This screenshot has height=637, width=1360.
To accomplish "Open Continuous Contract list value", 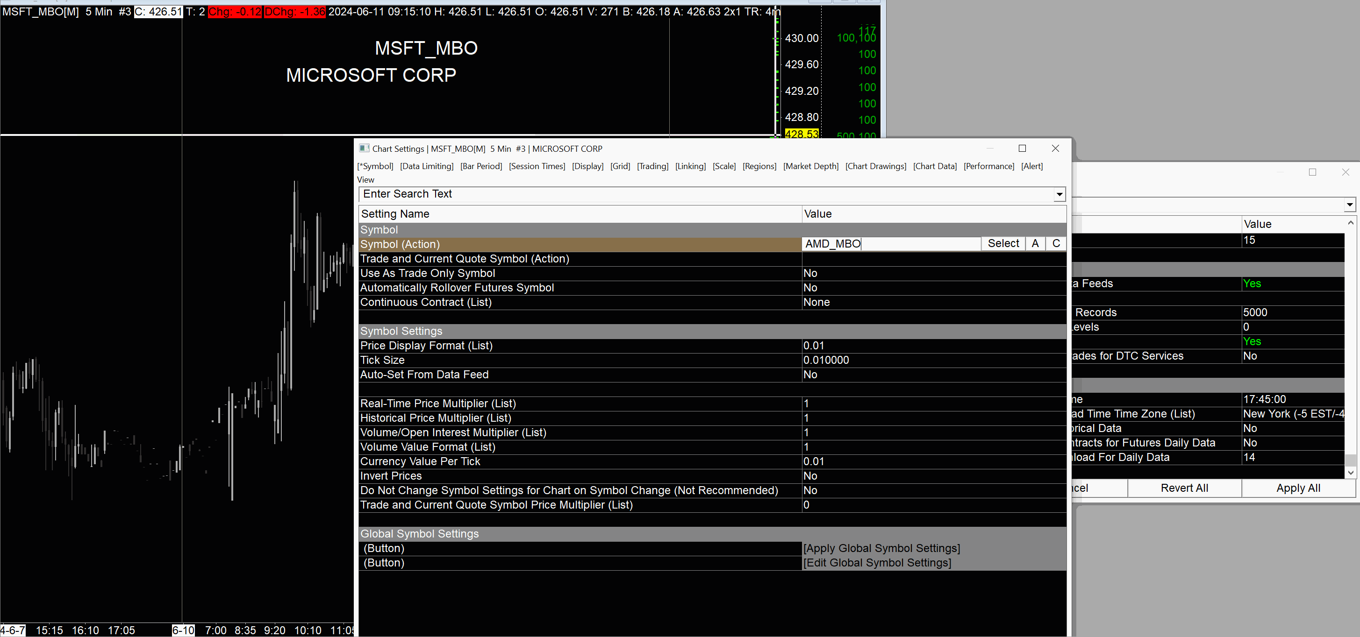I will pyautogui.click(x=817, y=303).
